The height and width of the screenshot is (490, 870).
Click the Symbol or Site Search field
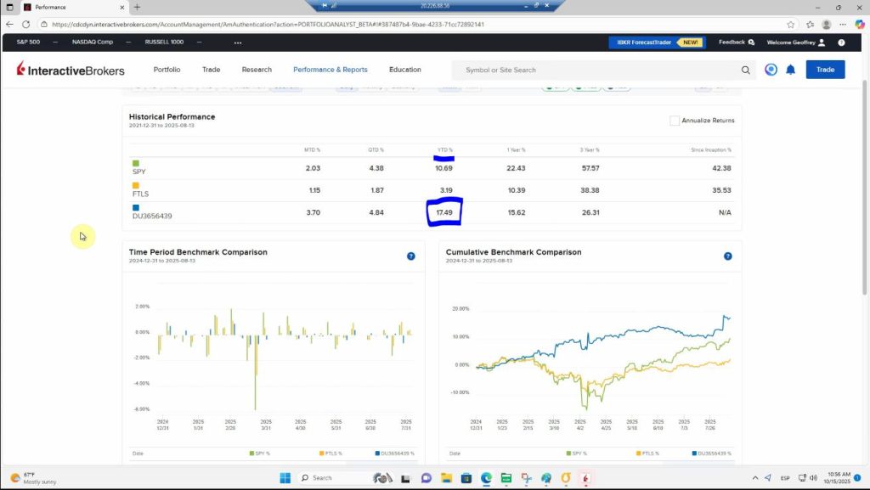click(x=595, y=70)
